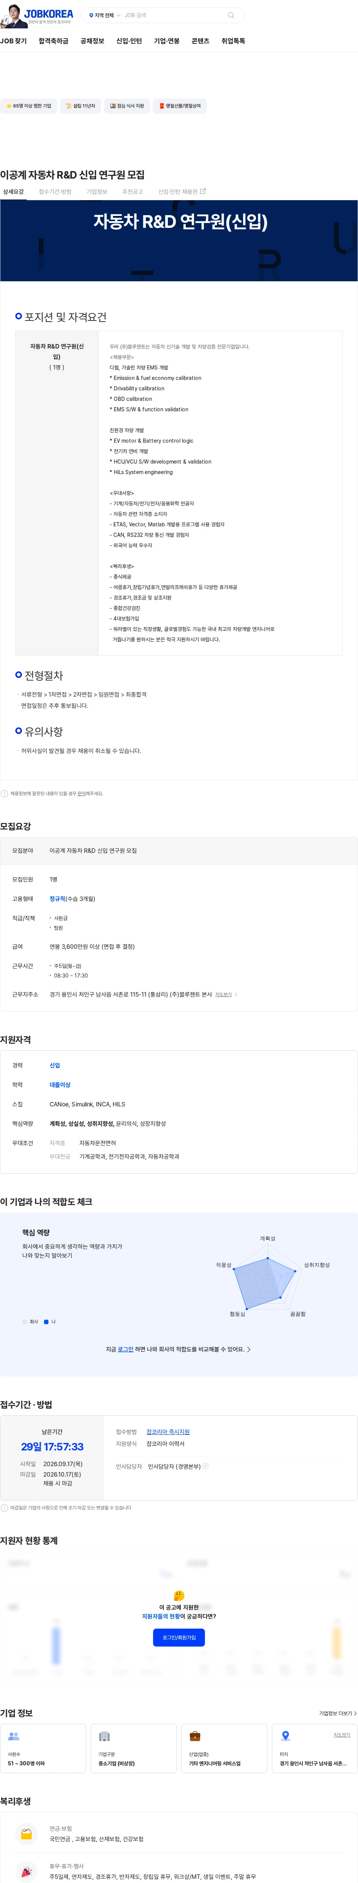Expand the chevron after the 지도보기 address link
Image resolution: width=358 pixels, height=1883 pixels.
[236, 994]
